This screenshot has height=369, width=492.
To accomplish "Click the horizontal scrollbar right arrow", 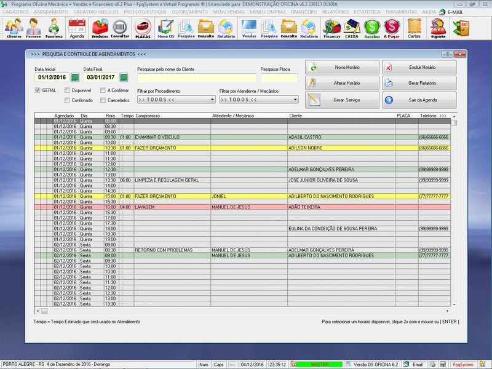I will [447, 311].
